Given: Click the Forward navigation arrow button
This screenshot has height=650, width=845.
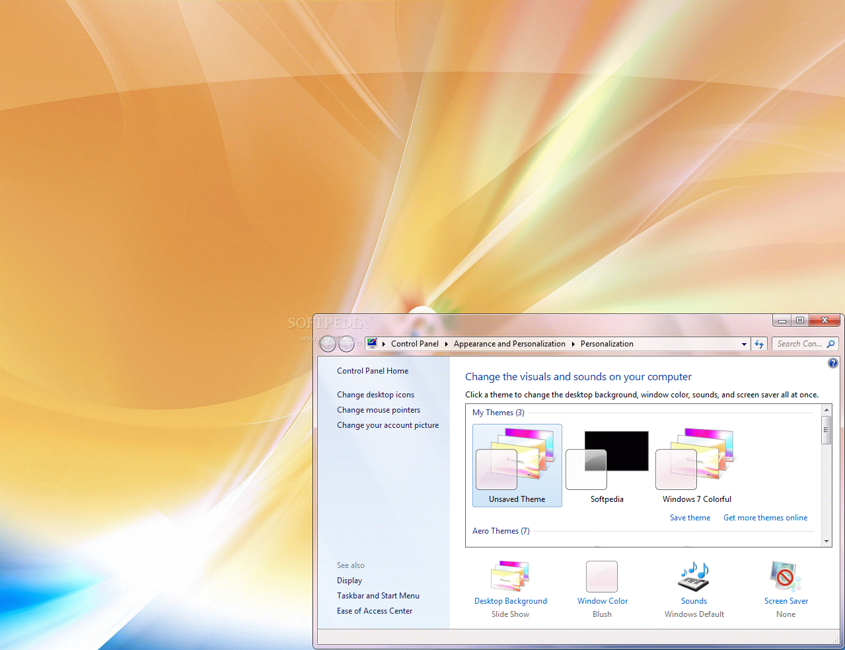Looking at the screenshot, I should (x=346, y=344).
